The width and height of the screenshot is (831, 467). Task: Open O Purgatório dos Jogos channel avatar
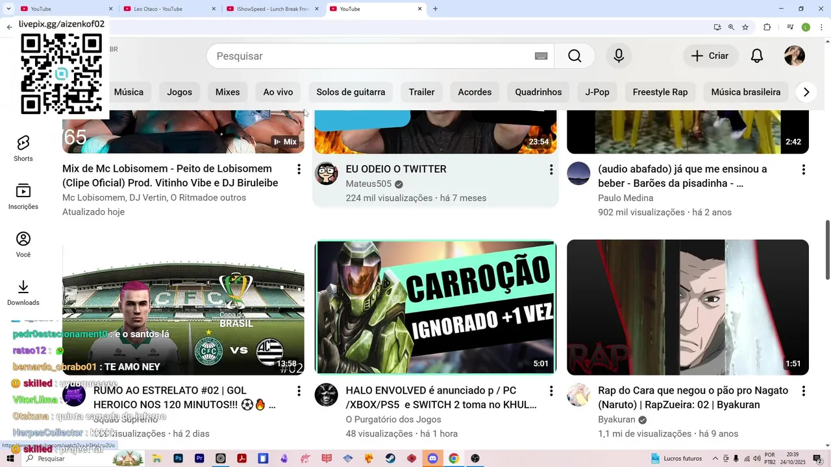click(x=327, y=395)
